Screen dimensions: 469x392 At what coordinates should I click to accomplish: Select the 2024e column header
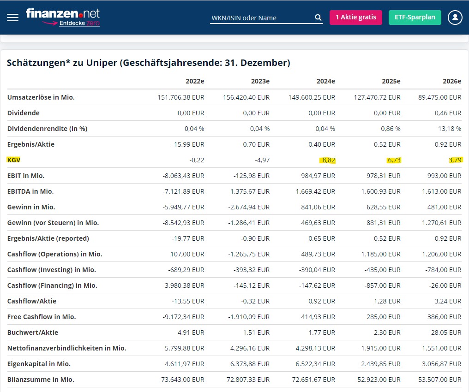coord(325,81)
